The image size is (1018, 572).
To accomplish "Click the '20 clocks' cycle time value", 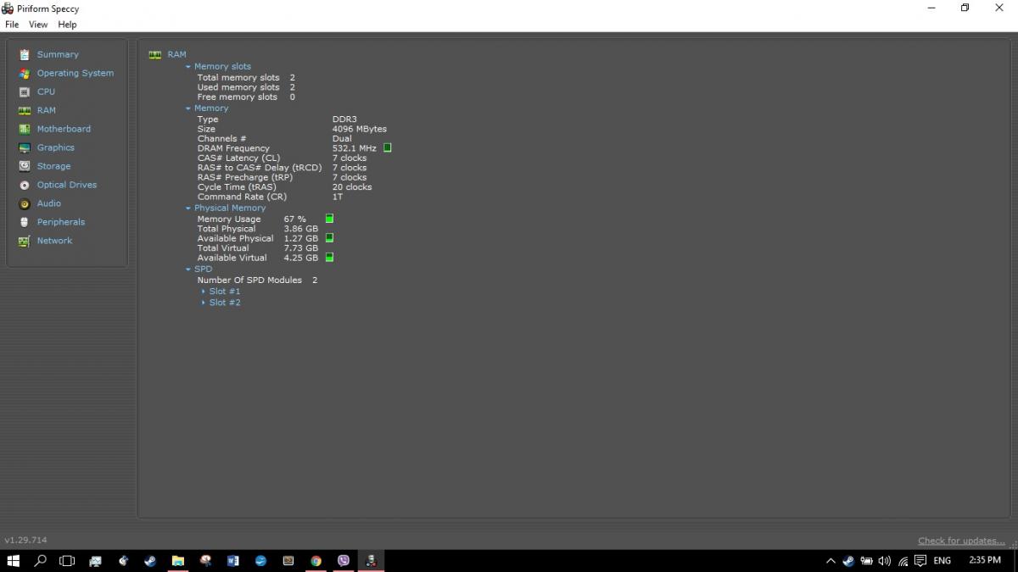I will coord(351,187).
